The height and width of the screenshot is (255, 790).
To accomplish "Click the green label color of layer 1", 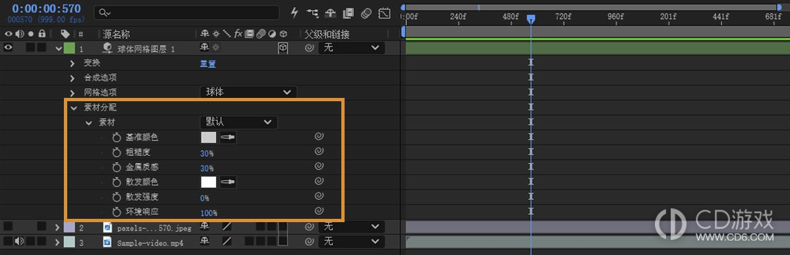I will point(69,48).
